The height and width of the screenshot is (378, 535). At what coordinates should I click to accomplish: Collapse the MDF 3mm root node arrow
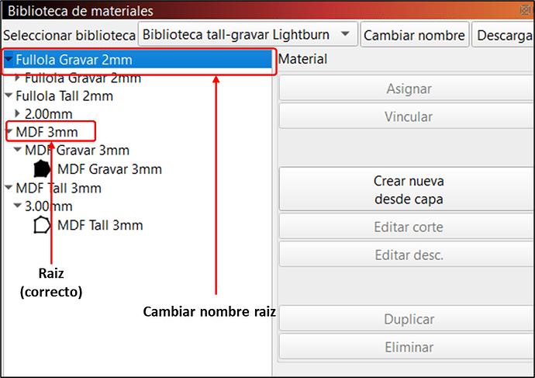click(9, 132)
